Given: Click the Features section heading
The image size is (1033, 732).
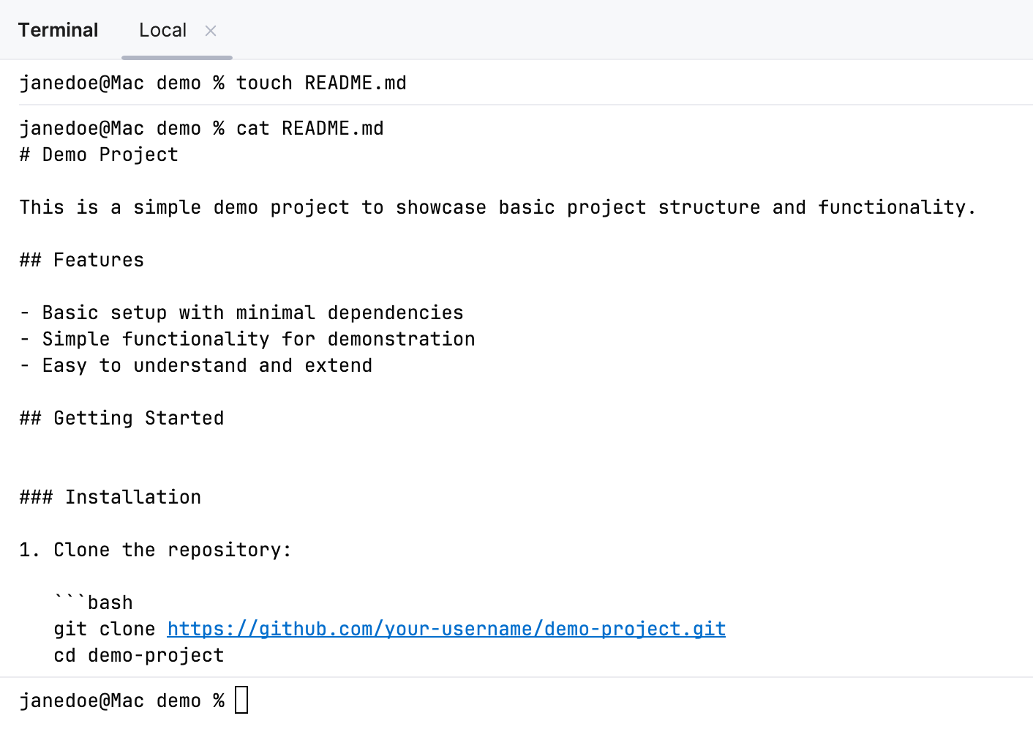Looking at the screenshot, I should pos(81,260).
